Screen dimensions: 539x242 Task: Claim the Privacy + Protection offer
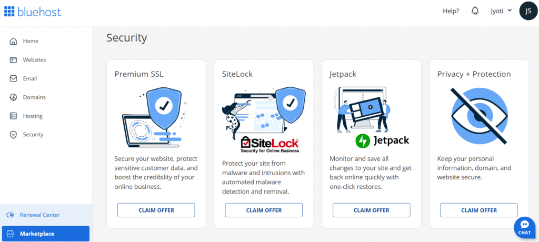(479, 210)
